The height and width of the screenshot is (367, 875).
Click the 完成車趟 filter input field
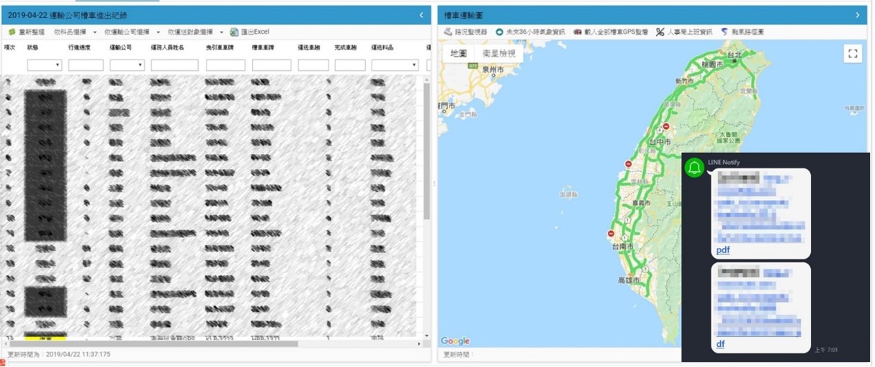(x=350, y=66)
